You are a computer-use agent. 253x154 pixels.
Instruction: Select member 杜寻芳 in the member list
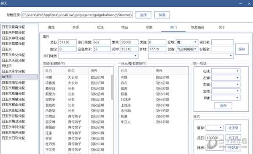(x=77, y=144)
